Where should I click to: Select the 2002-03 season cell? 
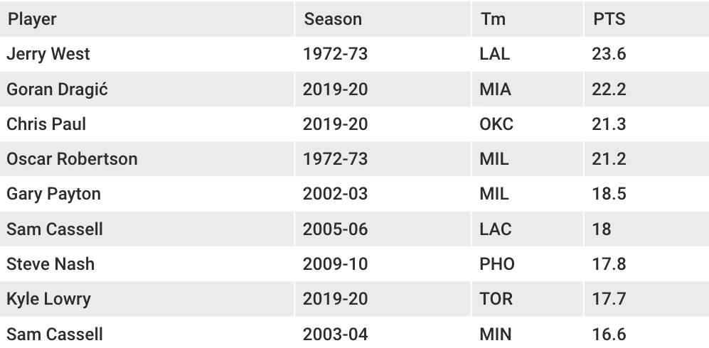click(335, 194)
